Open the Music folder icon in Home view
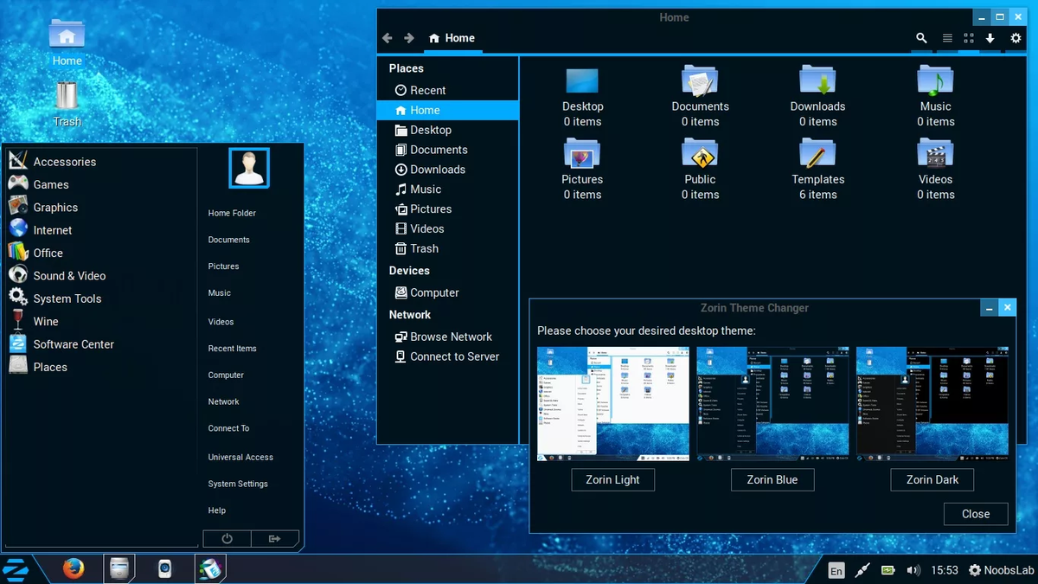 point(935,96)
